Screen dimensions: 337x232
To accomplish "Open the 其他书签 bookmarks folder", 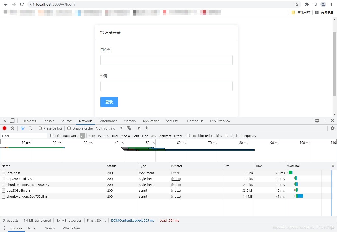I will point(301,12).
